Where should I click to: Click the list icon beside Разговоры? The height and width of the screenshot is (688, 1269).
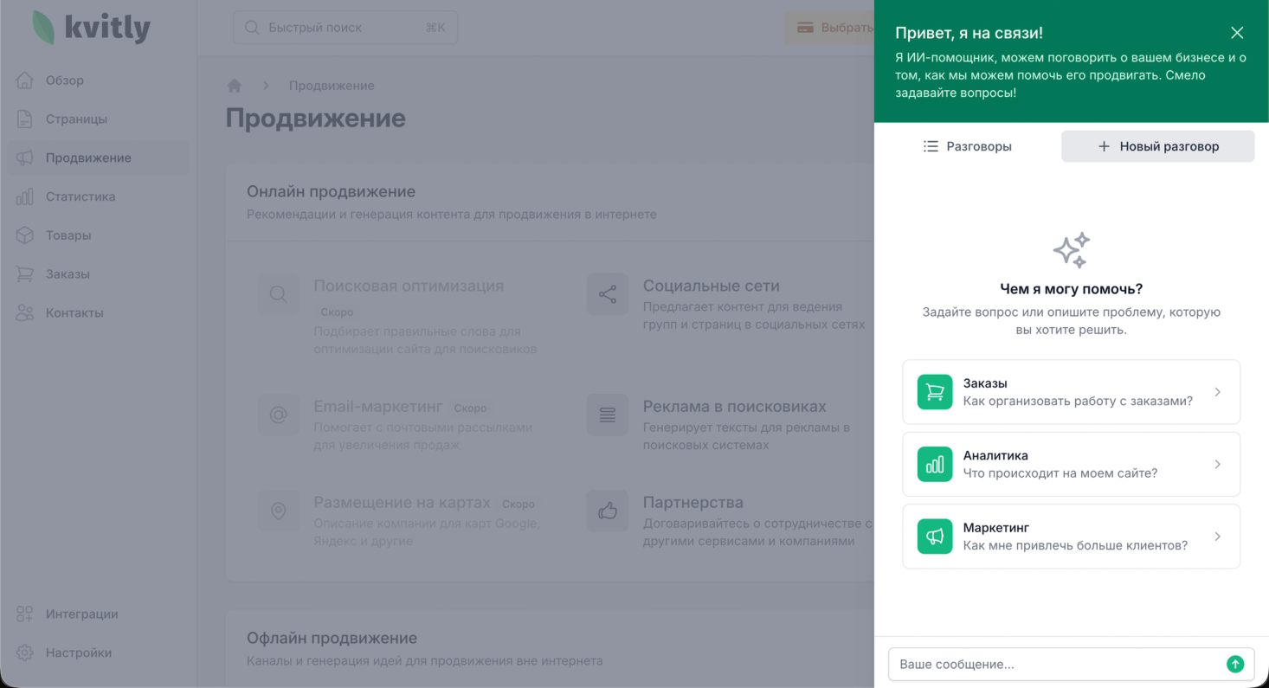pos(931,146)
